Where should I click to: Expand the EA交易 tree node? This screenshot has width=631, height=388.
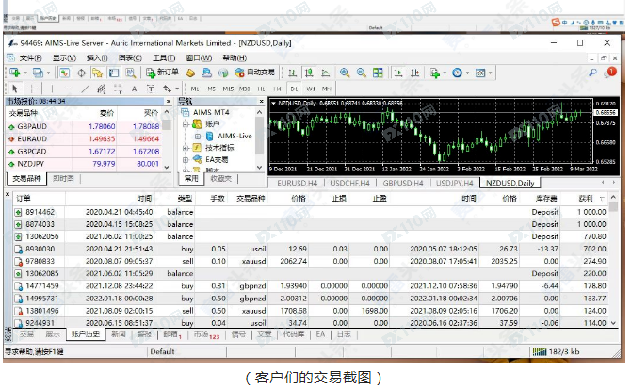click(186, 159)
